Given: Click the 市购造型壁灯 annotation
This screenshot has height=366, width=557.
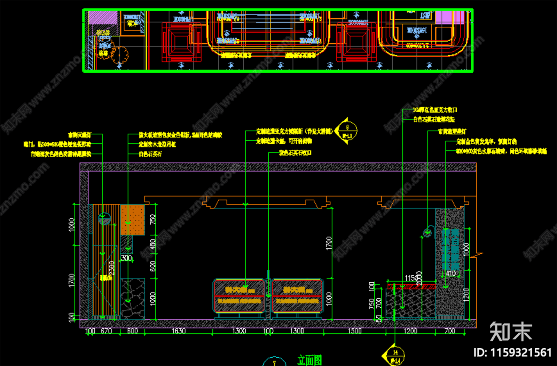Looking at the screenshot, I should coord(452,132).
